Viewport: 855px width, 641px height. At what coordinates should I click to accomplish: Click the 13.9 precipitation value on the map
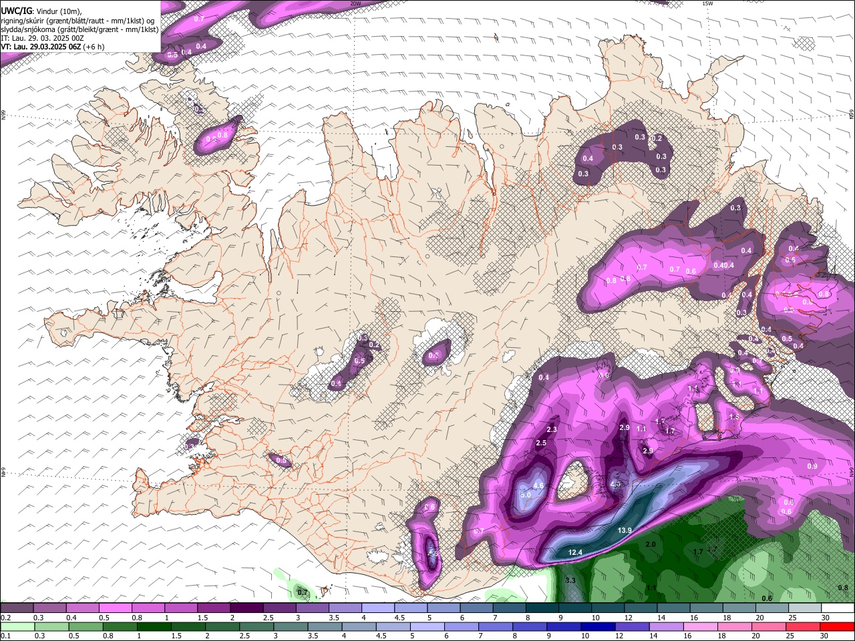[625, 531]
